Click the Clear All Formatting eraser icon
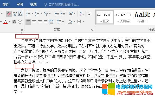The image size is (155, 97). coord(9,14)
